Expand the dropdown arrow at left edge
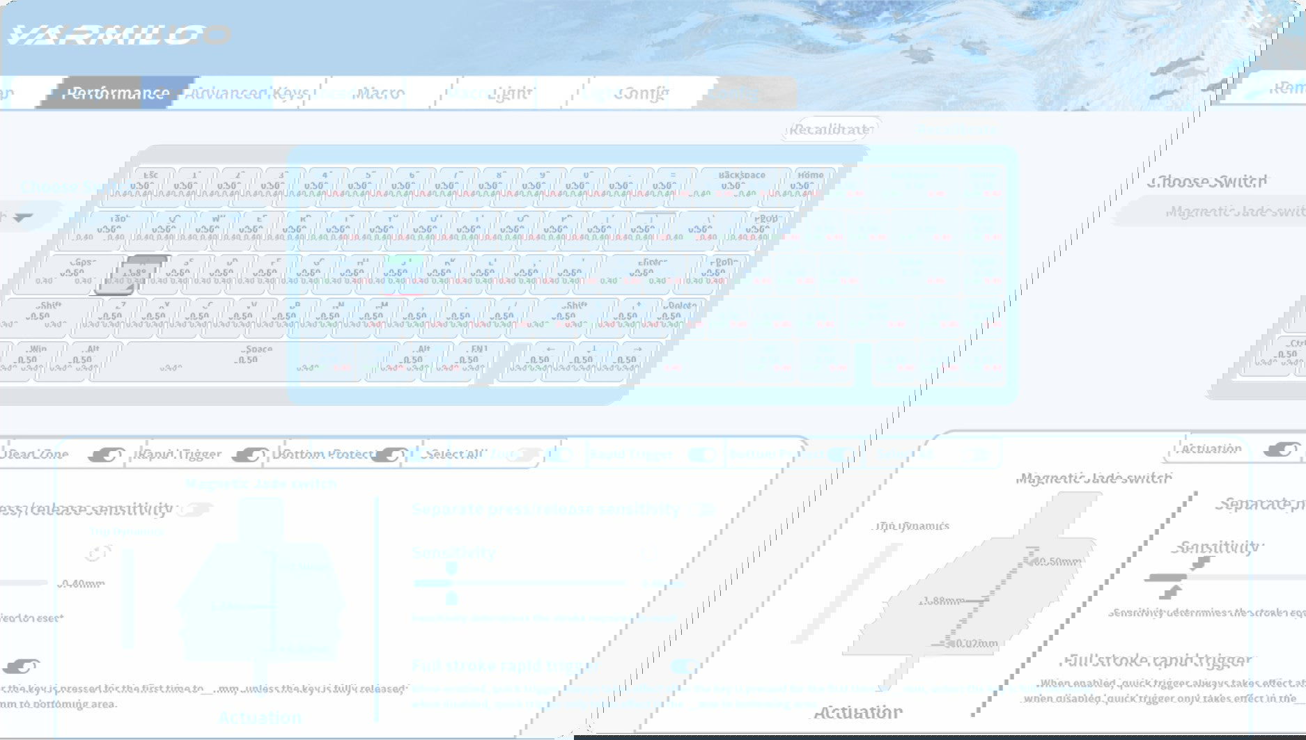The image size is (1306, 740). tap(22, 218)
